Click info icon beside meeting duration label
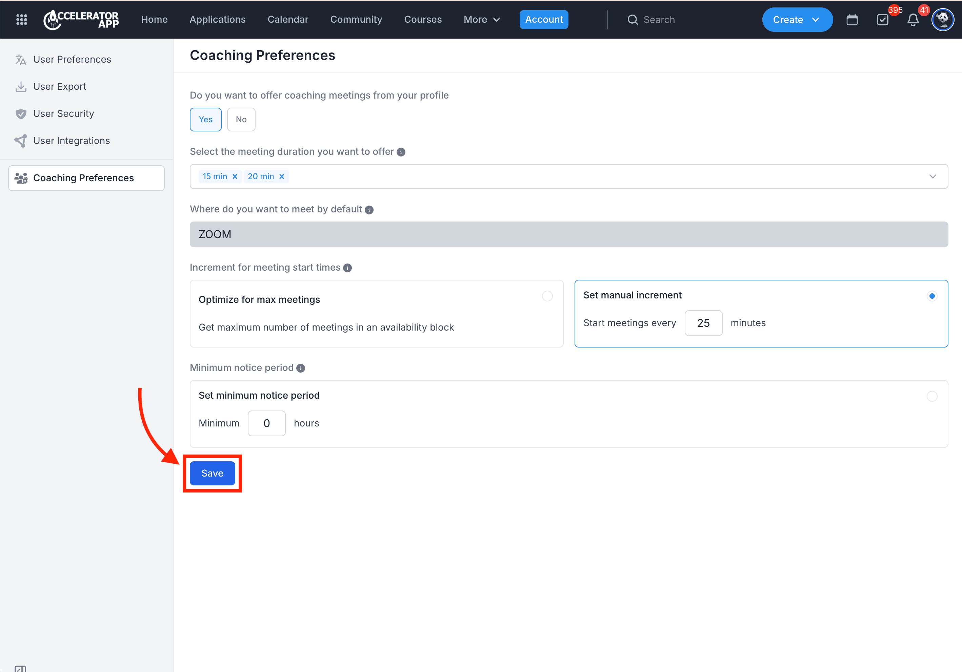The width and height of the screenshot is (962, 672). [401, 152]
